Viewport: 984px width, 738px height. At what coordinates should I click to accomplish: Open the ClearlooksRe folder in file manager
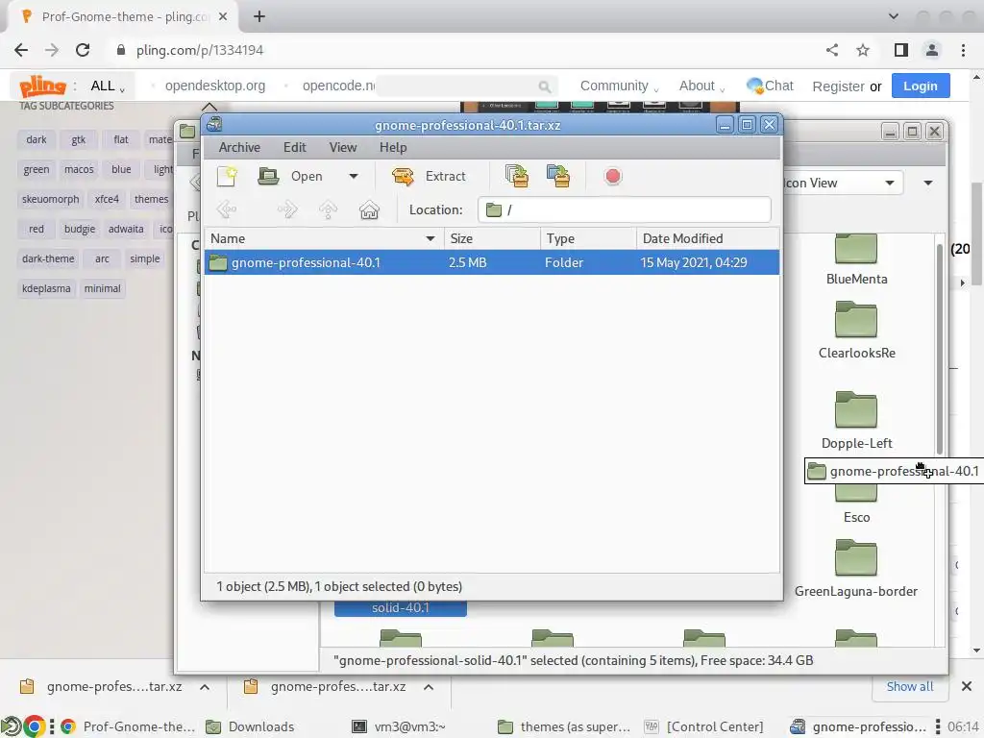click(856, 331)
